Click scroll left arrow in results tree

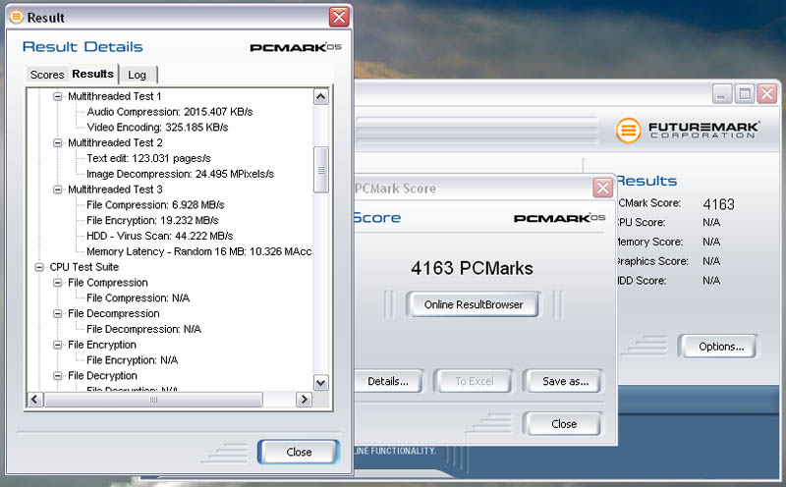(34, 400)
